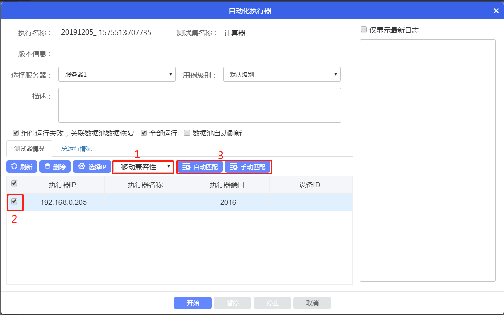Click the 刷新 refresh button
504x315 pixels.
(21, 167)
